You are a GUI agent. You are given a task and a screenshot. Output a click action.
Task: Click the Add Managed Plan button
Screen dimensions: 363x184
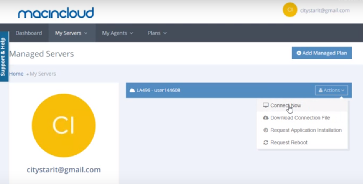click(x=322, y=53)
